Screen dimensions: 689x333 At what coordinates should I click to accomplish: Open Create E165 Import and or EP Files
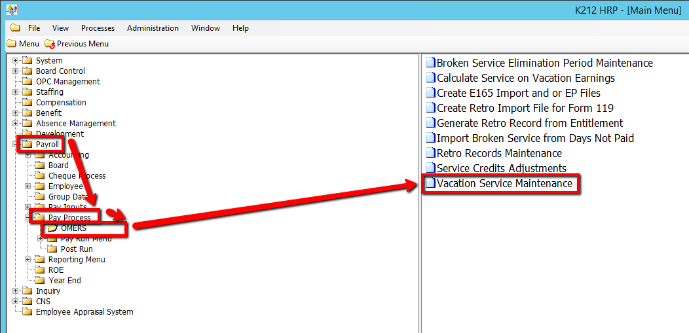click(x=518, y=93)
